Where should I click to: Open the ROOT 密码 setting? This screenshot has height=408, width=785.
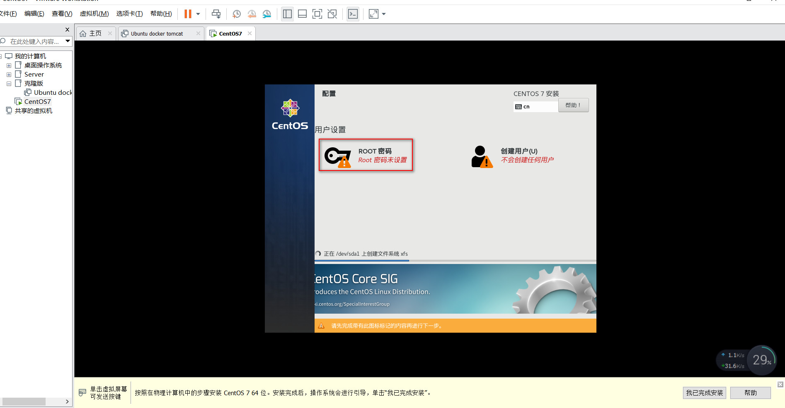click(366, 155)
